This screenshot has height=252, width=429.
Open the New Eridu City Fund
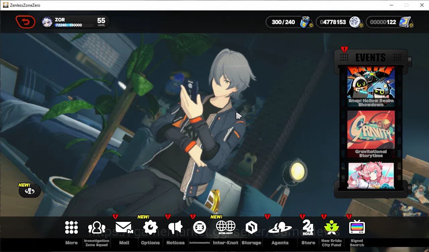pyautogui.click(x=331, y=227)
